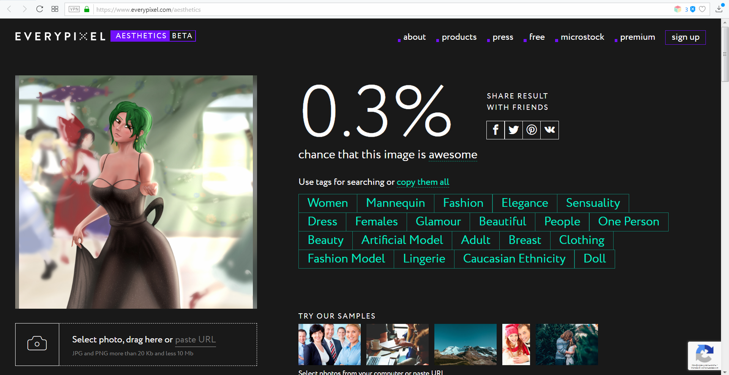The image size is (729, 375).
Task: Select the Females tag
Action: tap(376, 222)
